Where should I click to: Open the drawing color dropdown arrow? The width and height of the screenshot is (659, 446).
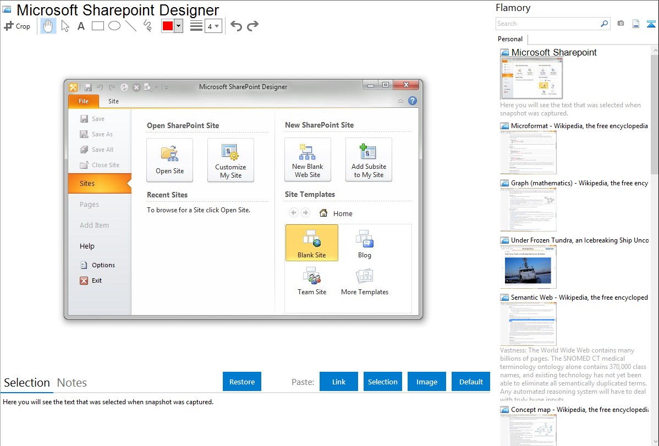point(178,26)
